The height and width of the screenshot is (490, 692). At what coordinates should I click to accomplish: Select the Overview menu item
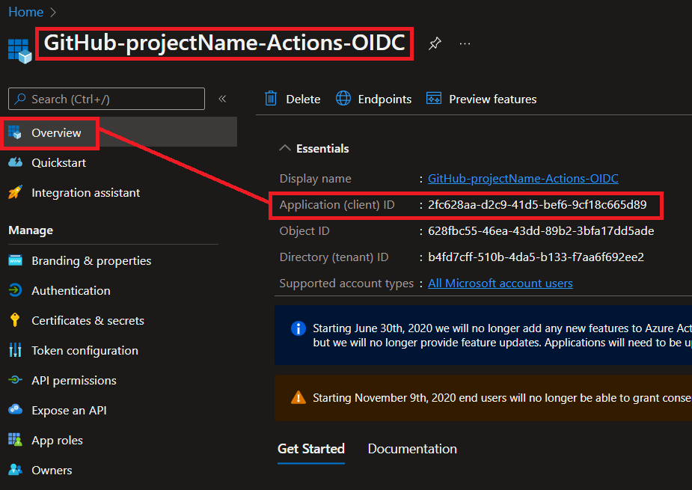119,132
